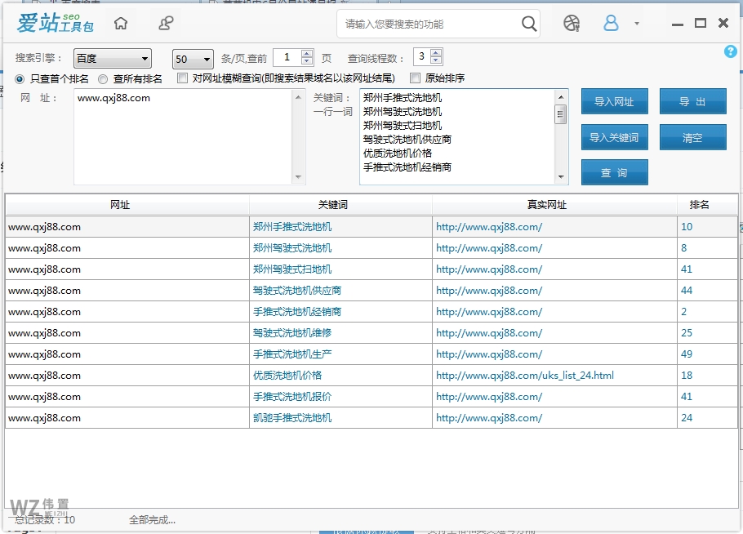Open the 搜索引擎 engine dropdown showing 百度
The height and width of the screenshot is (534, 743).
point(112,59)
